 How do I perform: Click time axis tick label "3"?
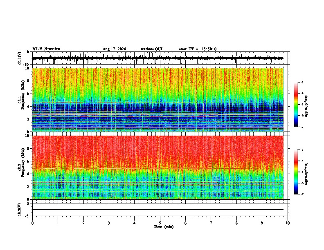[x=109, y=223]
